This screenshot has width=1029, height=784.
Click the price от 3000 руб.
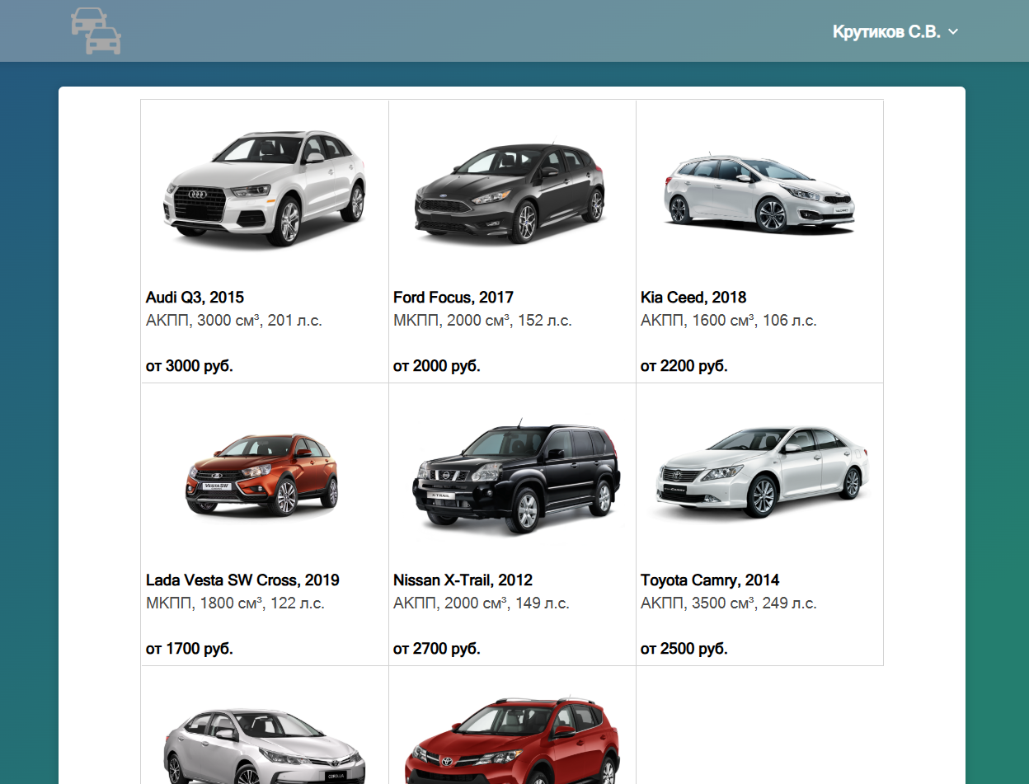pyautogui.click(x=190, y=366)
